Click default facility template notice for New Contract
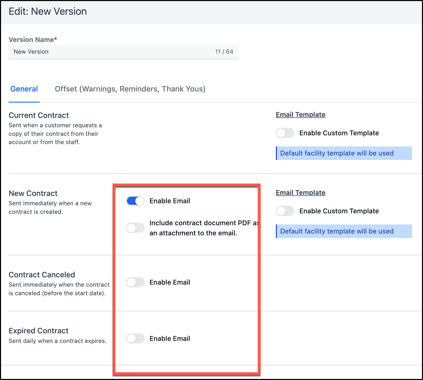 point(344,231)
